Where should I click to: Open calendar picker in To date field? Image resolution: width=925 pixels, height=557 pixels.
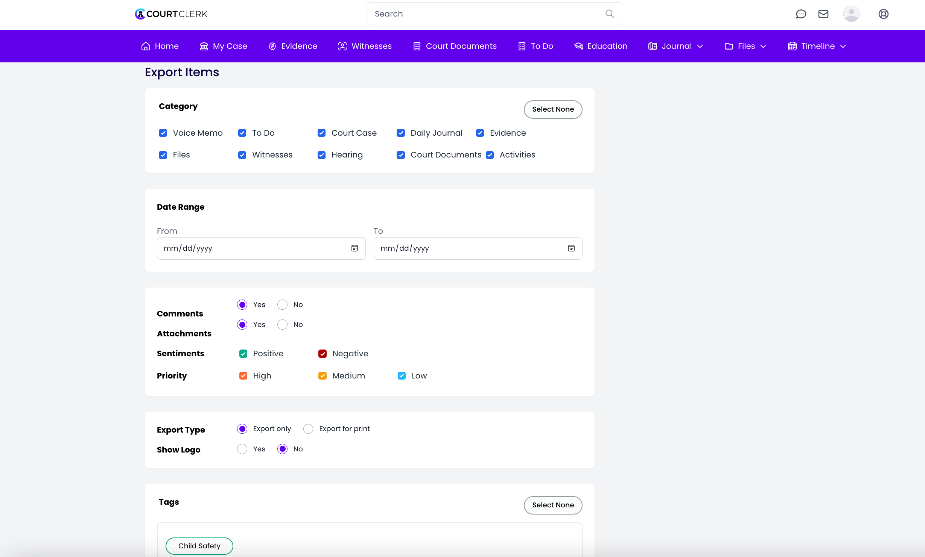[571, 248]
